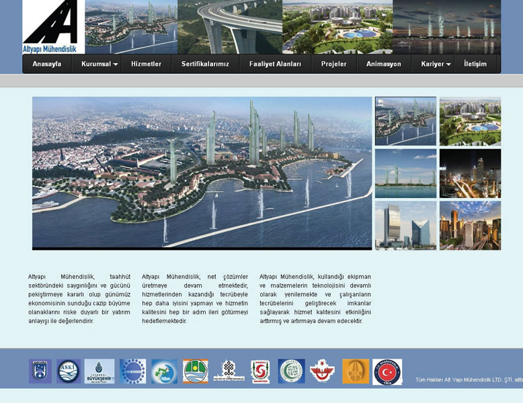Click the Altyapı Mühendislik logo
This screenshot has height=403, width=523.
tap(53, 27)
